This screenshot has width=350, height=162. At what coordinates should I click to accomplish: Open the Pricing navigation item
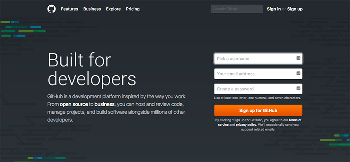point(133,9)
